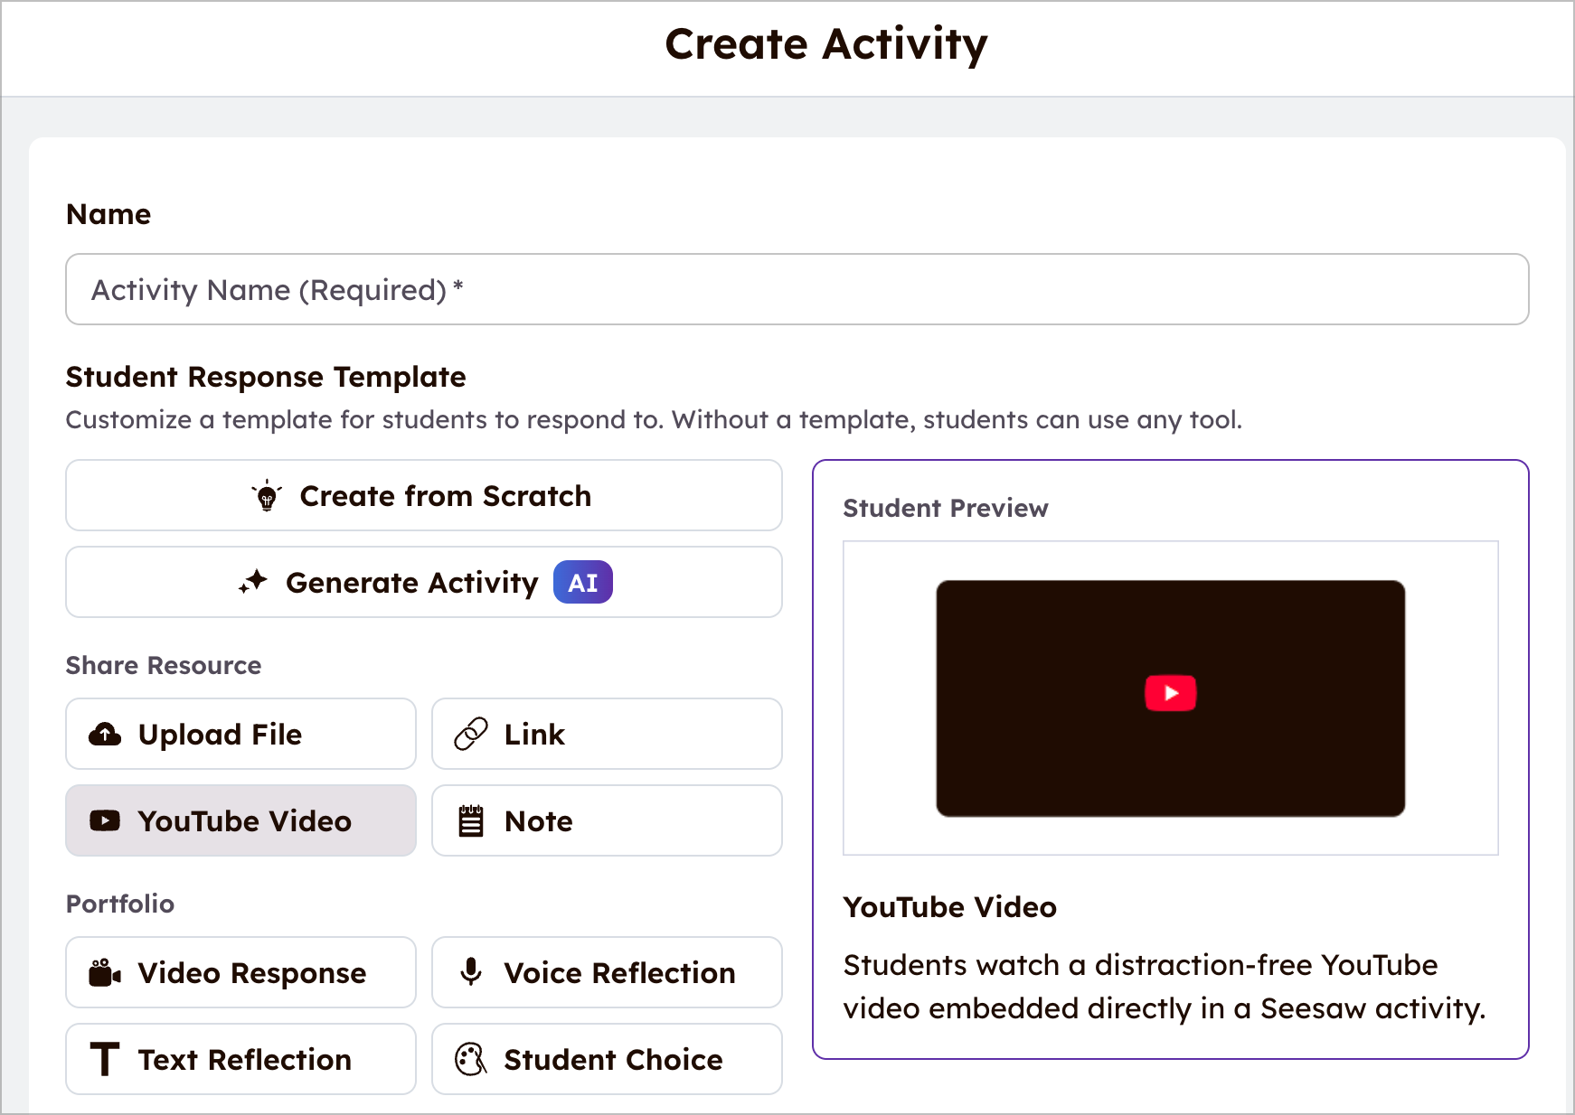The image size is (1575, 1115).
Task: Click the chain link icon
Action: [471, 735]
